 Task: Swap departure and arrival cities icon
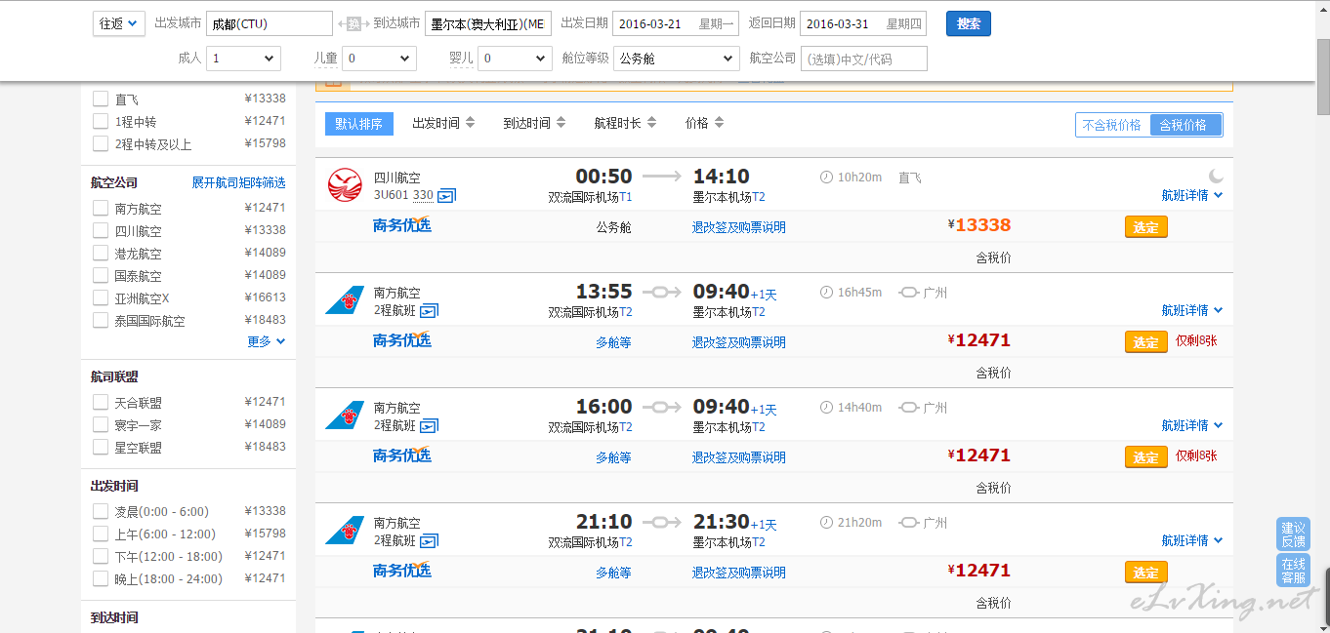coord(353,23)
